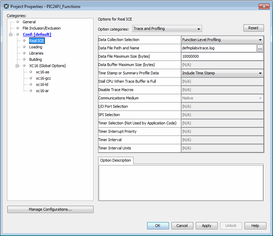
Task: Click the MPLAB X icon in title bar
Action: click(6, 7)
